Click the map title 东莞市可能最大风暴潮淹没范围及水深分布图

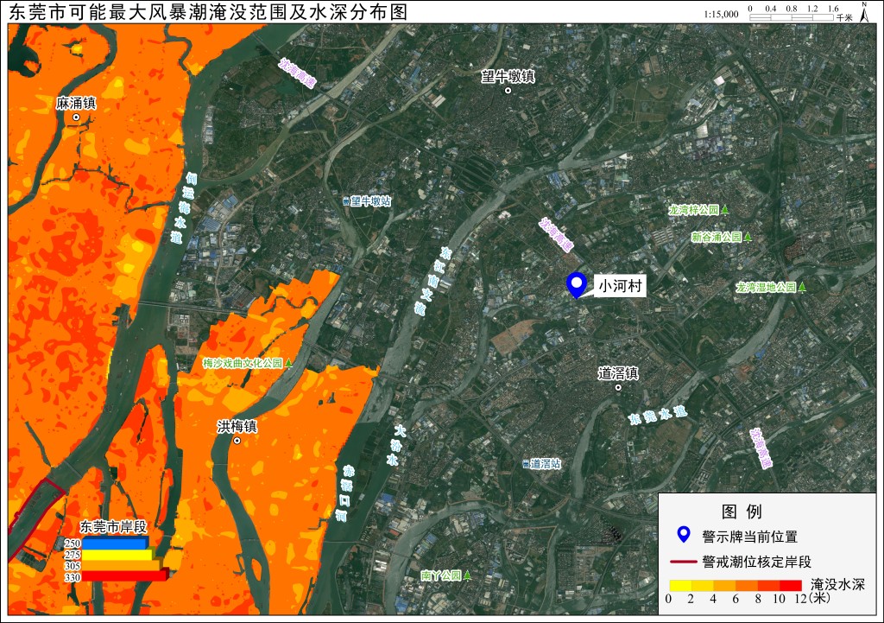(208, 12)
